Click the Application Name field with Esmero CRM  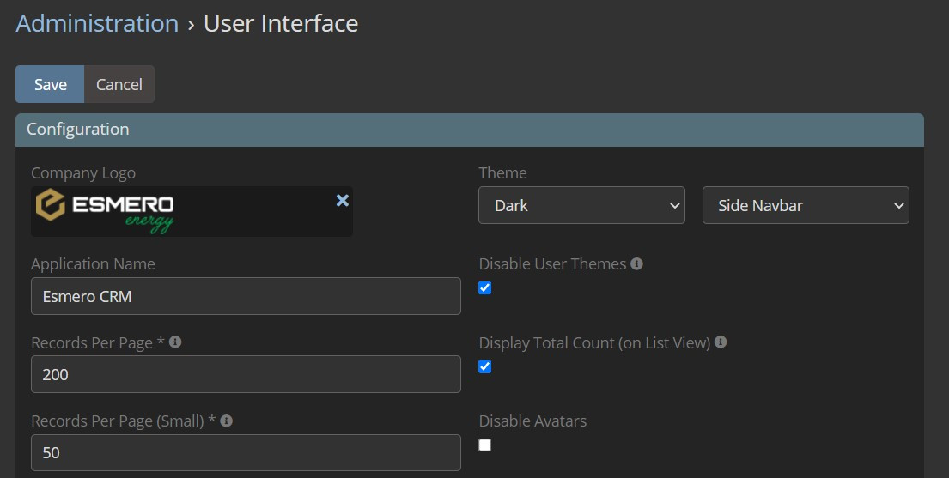click(x=246, y=297)
